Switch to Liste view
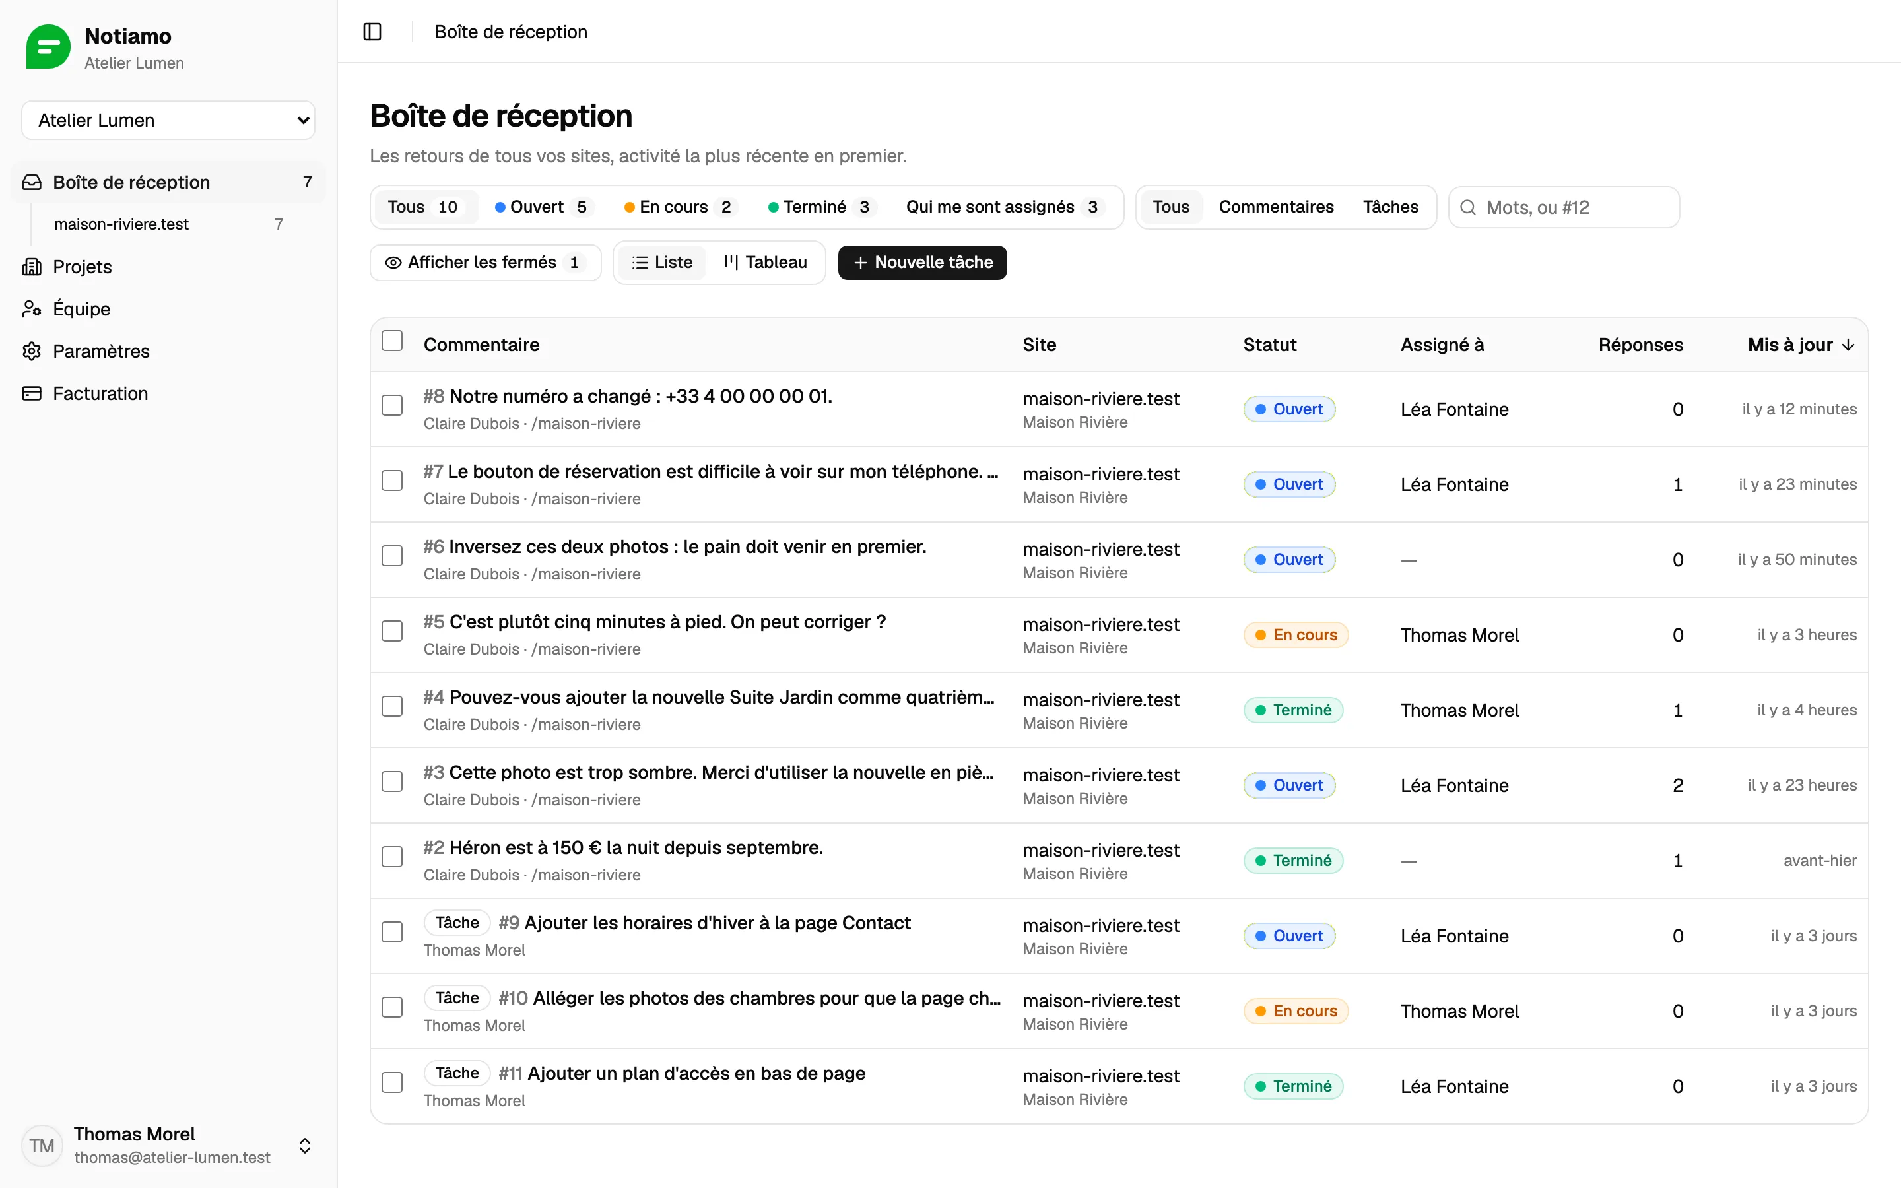 (661, 263)
